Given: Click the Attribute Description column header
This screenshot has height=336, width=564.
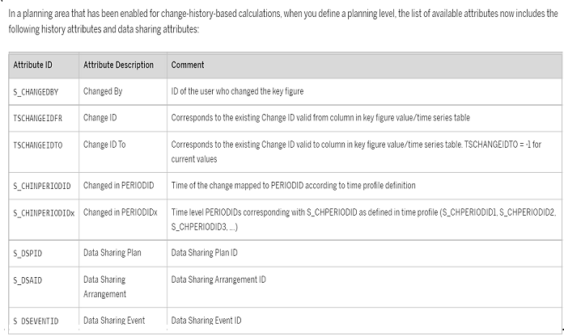Looking at the screenshot, I should (118, 65).
